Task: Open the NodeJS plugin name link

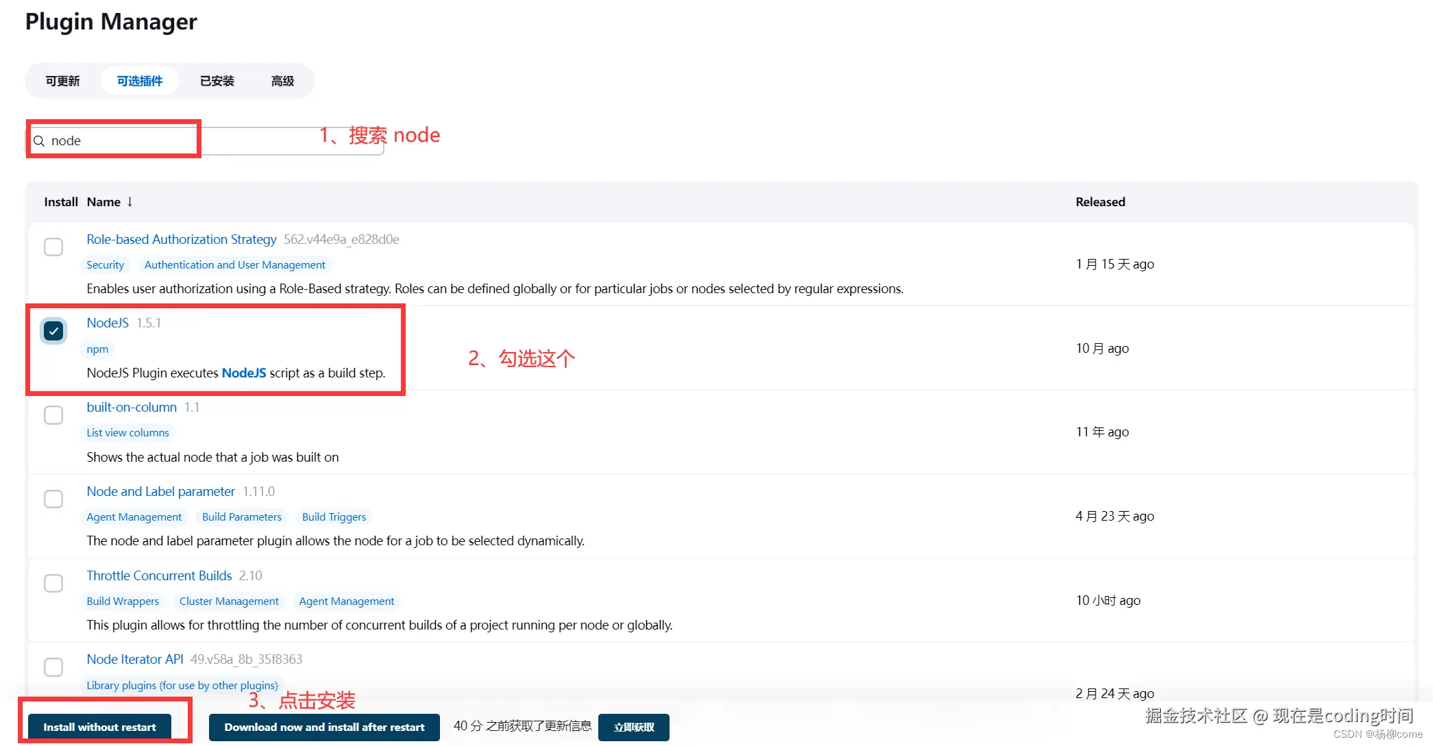Action: click(108, 323)
